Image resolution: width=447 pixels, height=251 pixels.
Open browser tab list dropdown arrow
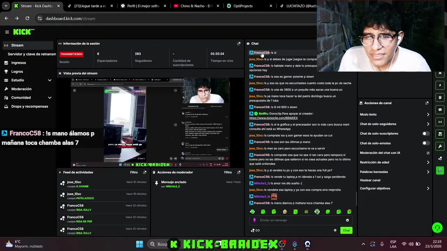click(x=6, y=6)
